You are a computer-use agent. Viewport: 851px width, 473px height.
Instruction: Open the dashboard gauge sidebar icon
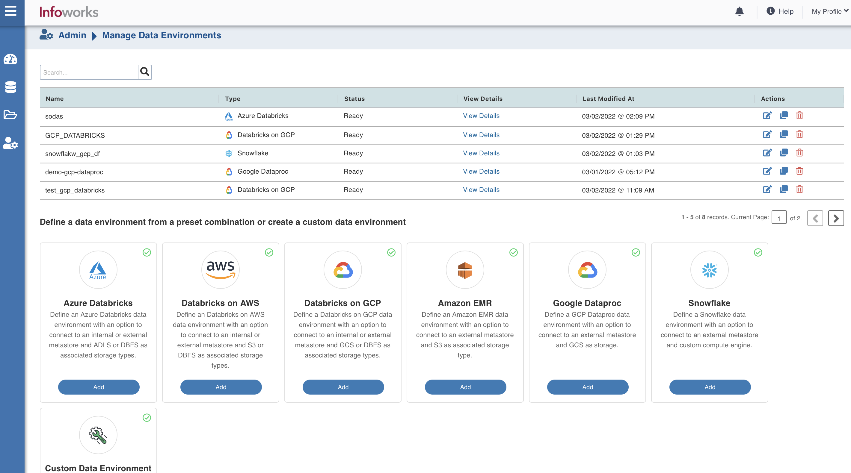(10, 59)
